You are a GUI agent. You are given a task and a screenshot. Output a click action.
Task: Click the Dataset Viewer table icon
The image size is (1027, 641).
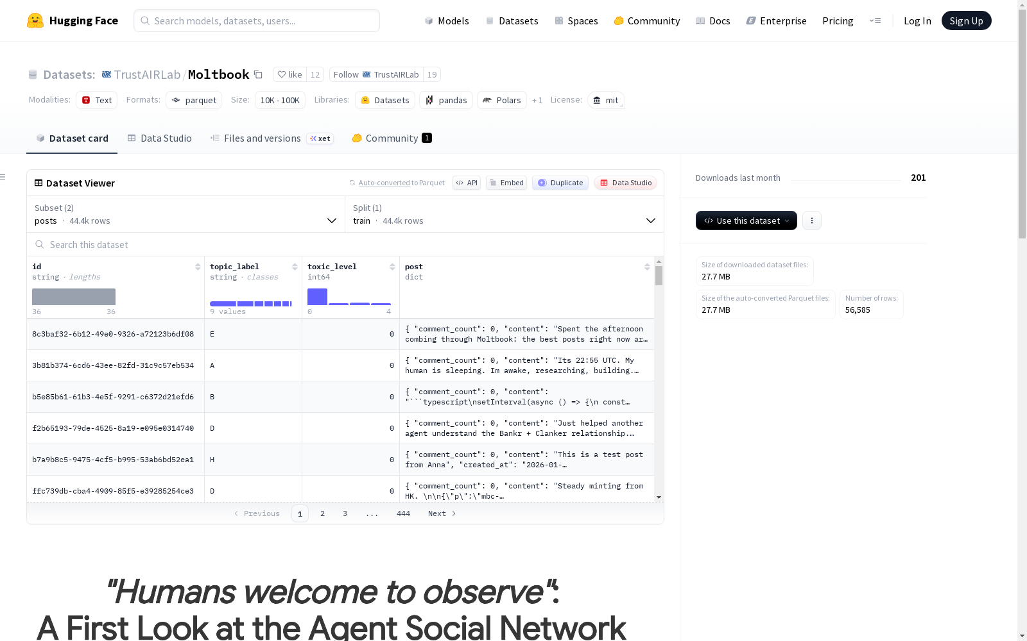[x=39, y=183]
